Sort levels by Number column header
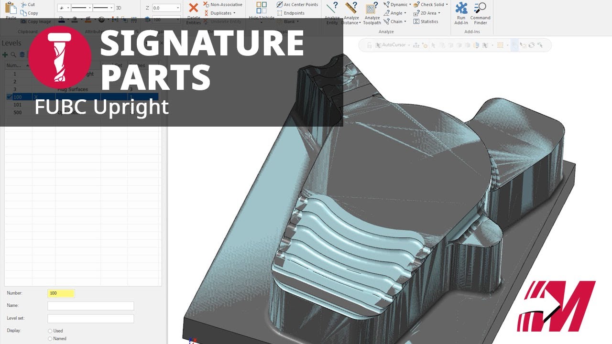This screenshot has height=344, width=612. pyautogui.click(x=18, y=65)
